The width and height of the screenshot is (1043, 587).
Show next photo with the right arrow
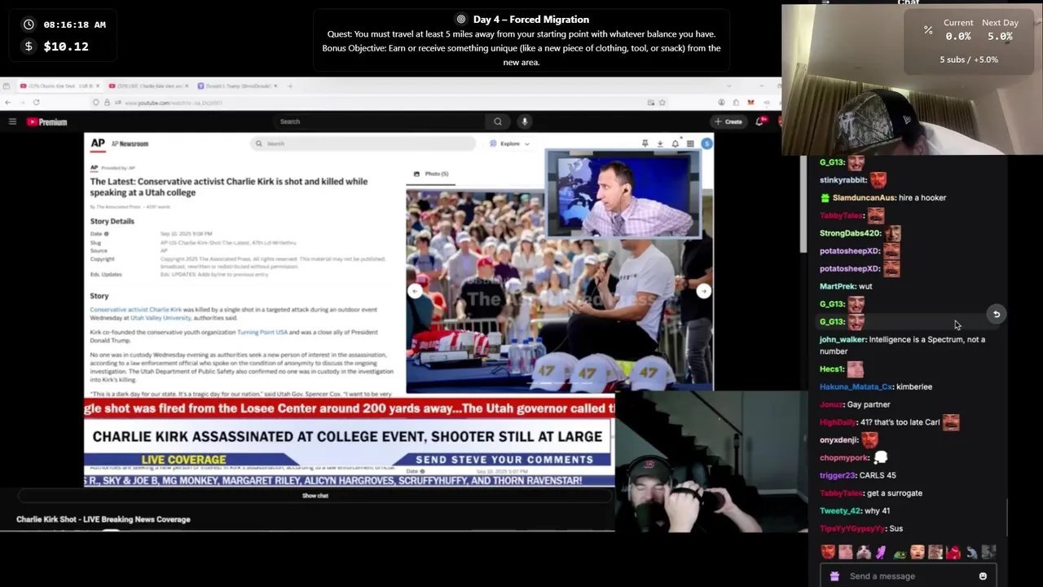(703, 291)
